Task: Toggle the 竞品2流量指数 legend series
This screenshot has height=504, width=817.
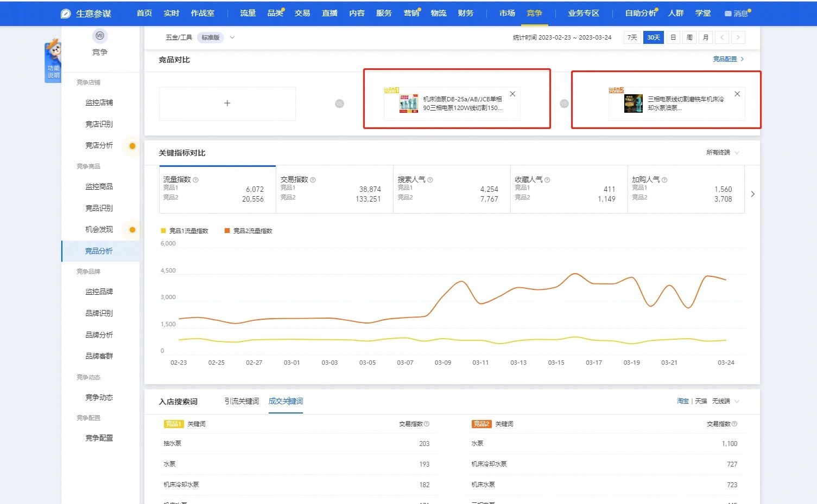Action: 249,231
